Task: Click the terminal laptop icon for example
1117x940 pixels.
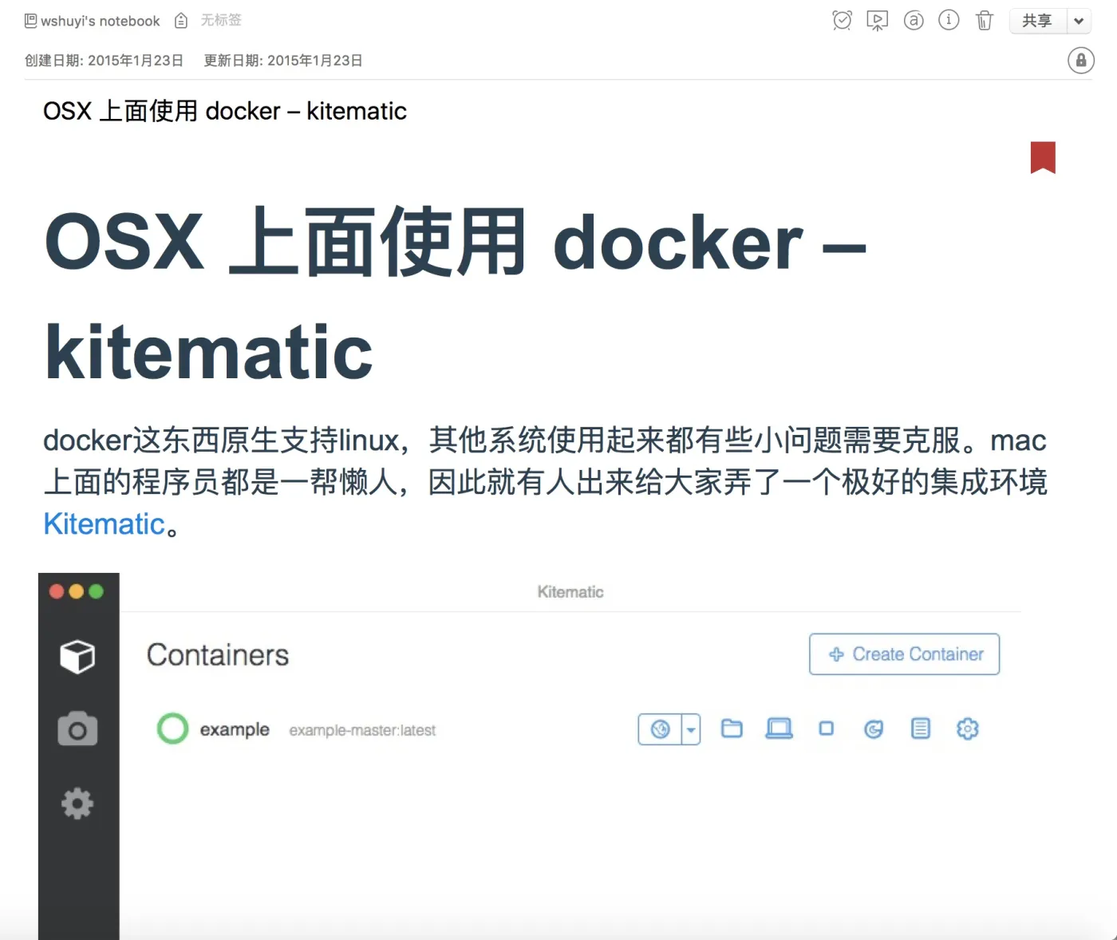Action: click(779, 729)
